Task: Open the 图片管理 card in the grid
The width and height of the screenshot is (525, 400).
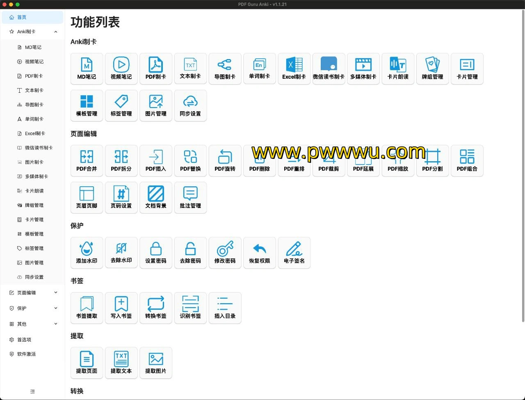Action: (156, 105)
